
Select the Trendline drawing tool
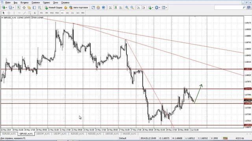24,13
